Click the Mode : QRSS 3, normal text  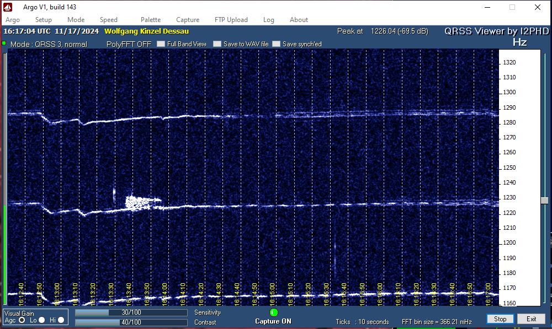pos(49,44)
